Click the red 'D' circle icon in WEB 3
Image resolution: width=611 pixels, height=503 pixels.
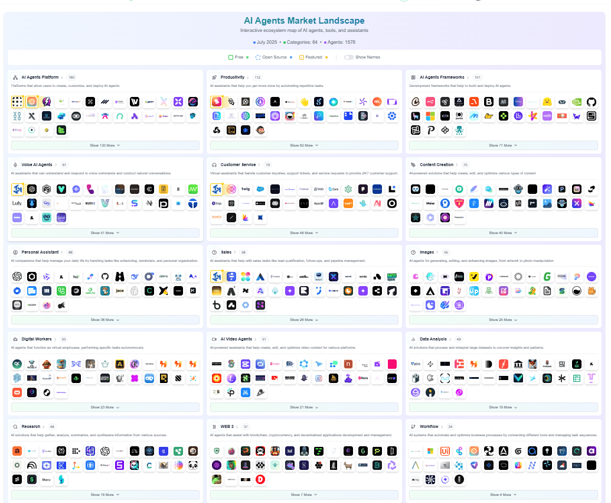[260, 479]
